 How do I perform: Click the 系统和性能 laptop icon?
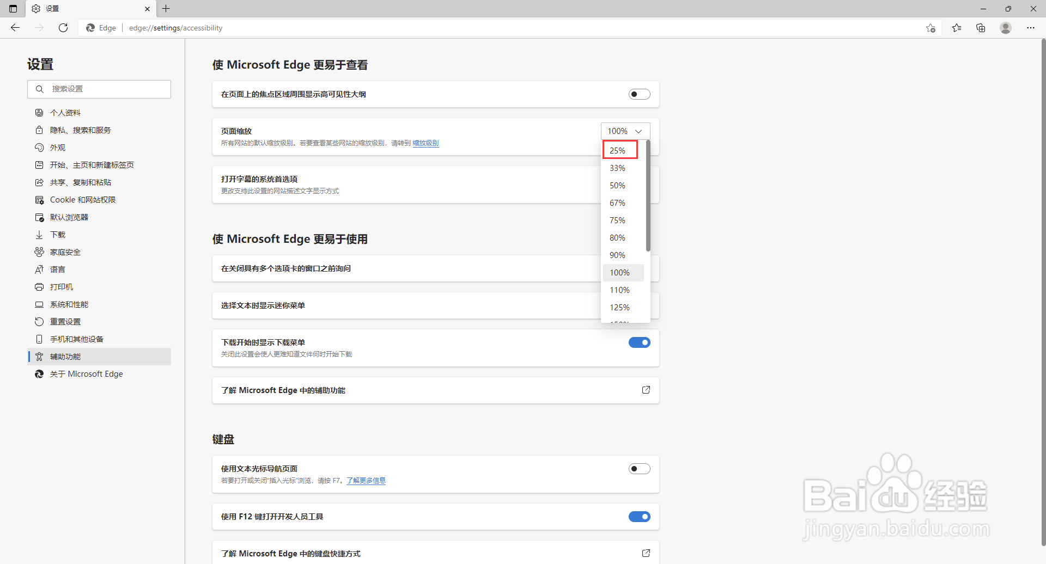[39, 304]
